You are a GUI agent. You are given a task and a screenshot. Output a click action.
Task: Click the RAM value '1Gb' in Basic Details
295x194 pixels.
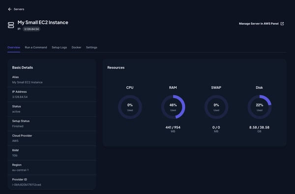point(15,156)
